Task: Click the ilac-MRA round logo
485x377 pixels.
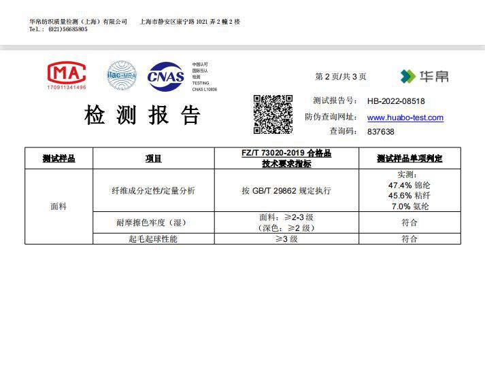Action: point(121,75)
